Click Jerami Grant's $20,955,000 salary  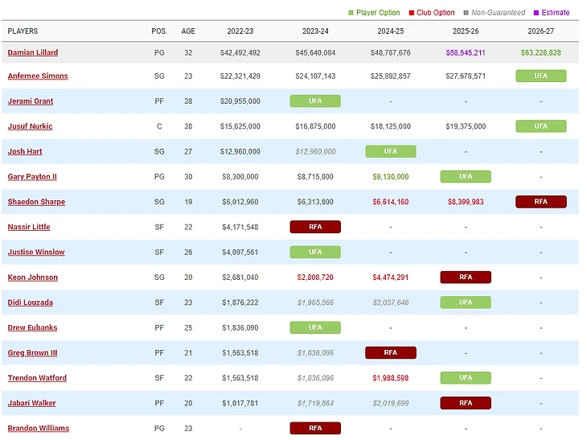240,101
